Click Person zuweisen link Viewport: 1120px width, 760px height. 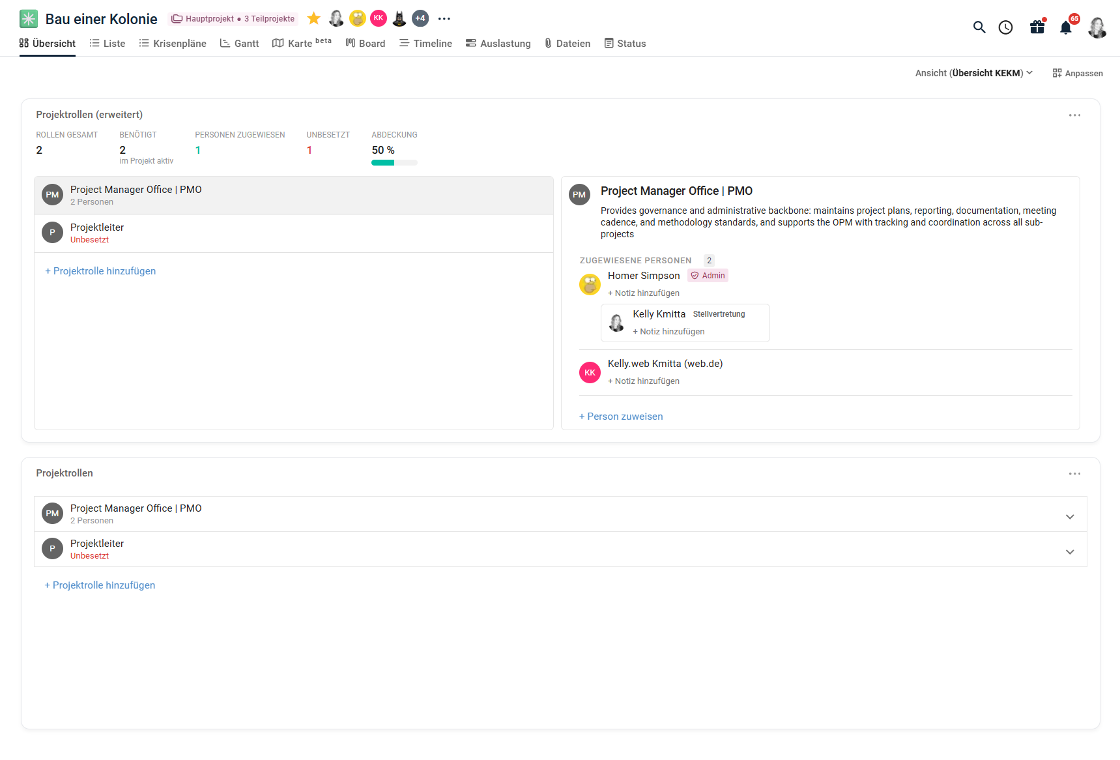coord(621,417)
